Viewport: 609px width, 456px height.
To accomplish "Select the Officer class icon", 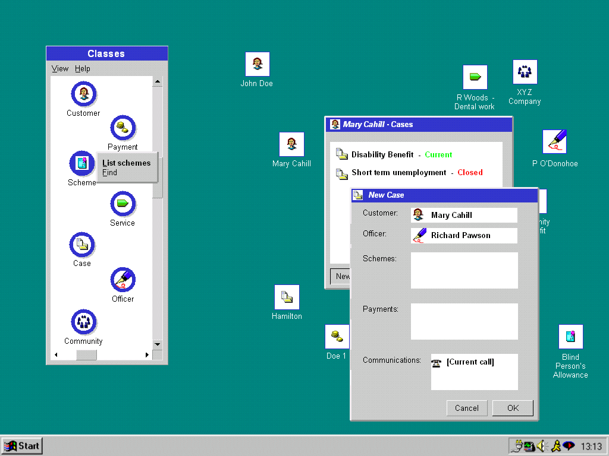I will coord(123,280).
